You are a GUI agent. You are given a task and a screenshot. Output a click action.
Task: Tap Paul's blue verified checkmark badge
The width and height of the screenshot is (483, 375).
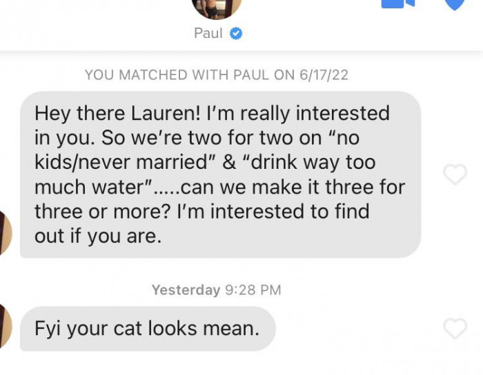click(x=236, y=34)
